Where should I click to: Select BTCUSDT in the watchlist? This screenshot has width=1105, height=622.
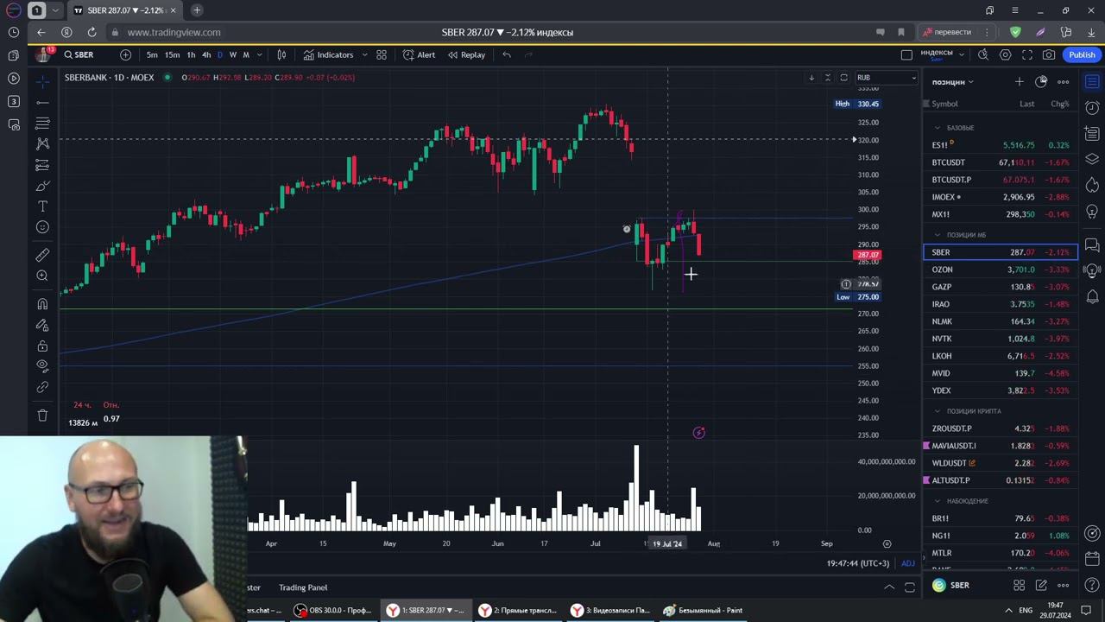point(1001,162)
